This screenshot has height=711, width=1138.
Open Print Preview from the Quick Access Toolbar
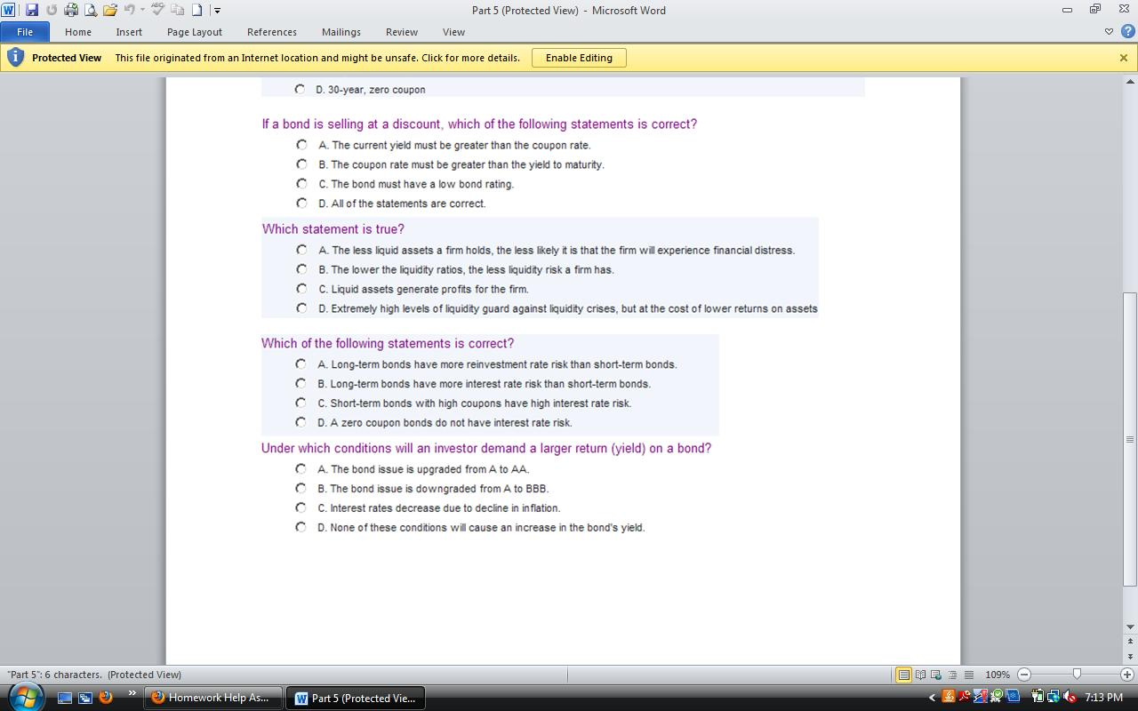pos(90,10)
